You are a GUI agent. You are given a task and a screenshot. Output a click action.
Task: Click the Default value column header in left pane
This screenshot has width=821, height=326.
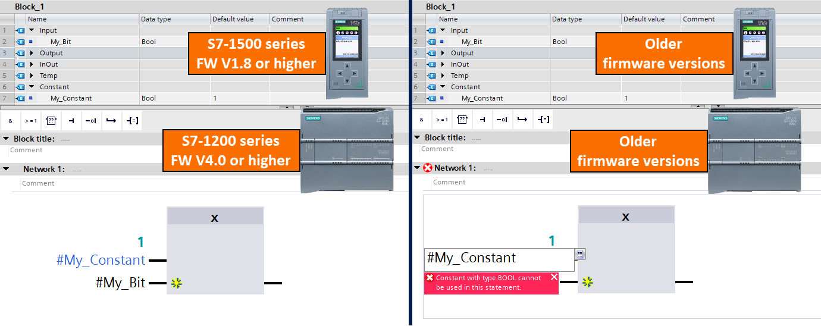click(x=240, y=19)
